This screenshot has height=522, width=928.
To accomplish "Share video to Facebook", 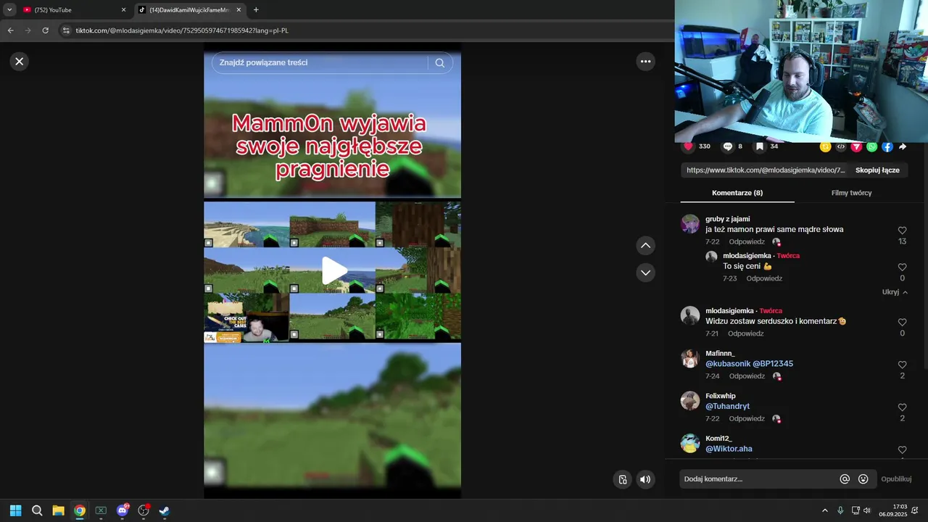I will [x=887, y=146].
